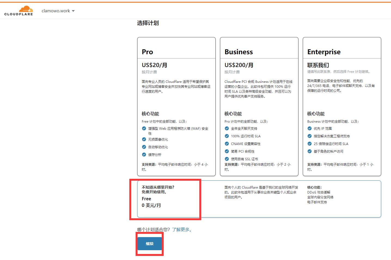391x260 pixels.
Task: Click the US$200/月 price text
Action: pyautogui.click(x=239, y=65)
